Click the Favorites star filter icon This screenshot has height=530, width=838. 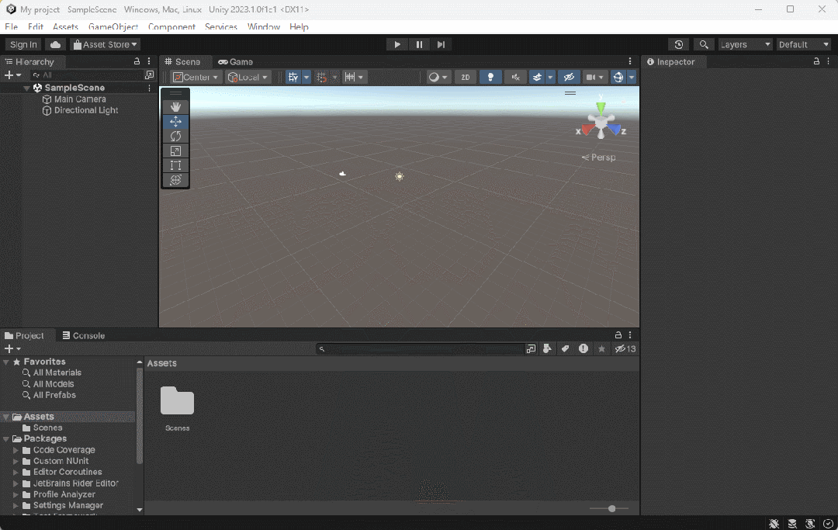point(601,349)
